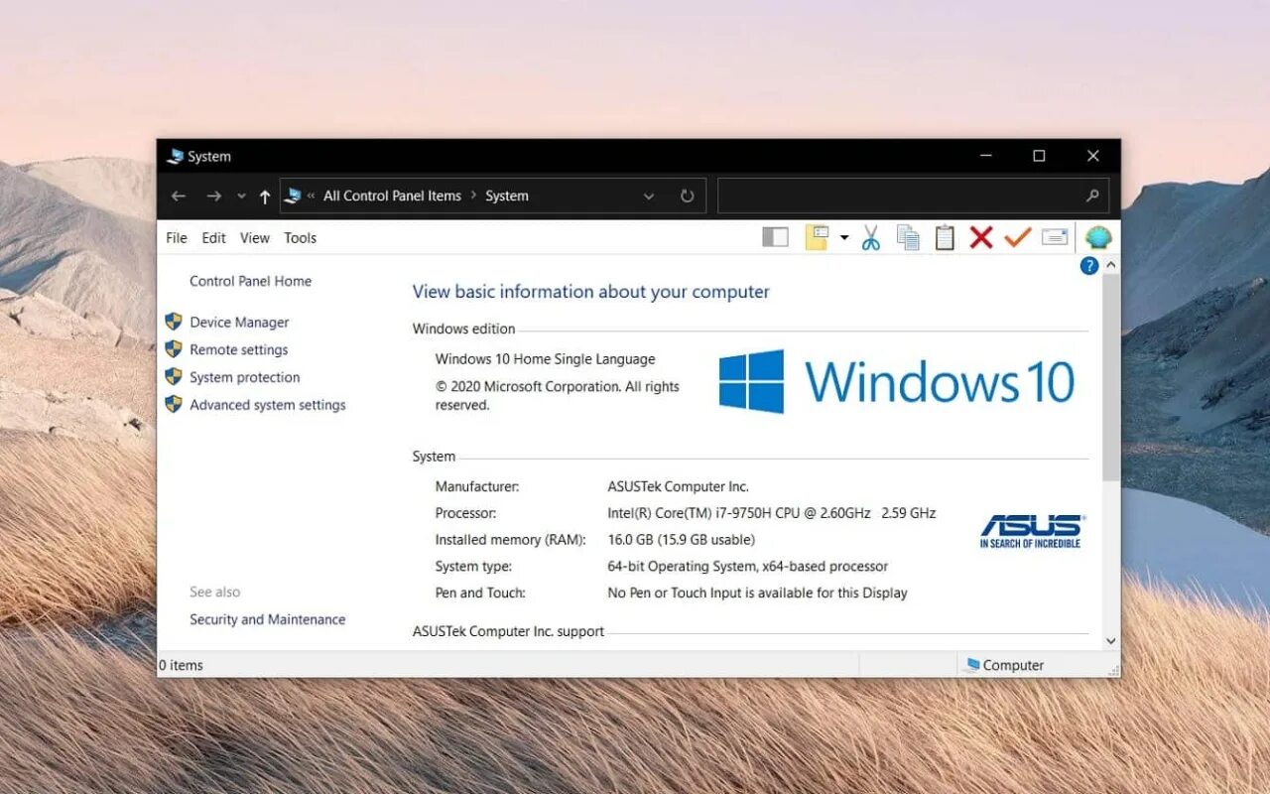The height and width of the screenshot is (794, 1270).
Task: Expand the views dropdown arrow next to folder icon
Action: click(844, 237)
